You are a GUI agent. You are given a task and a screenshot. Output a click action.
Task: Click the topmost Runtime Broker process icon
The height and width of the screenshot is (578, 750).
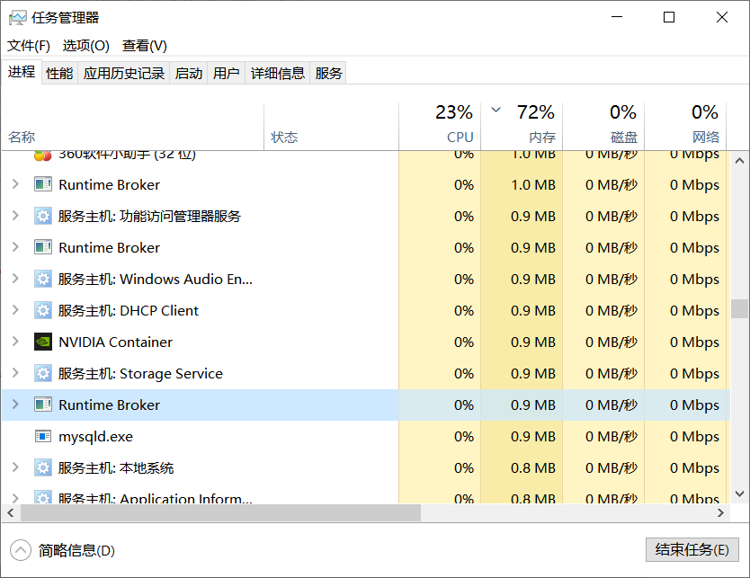pyautogui.click(x=42, y=184)
